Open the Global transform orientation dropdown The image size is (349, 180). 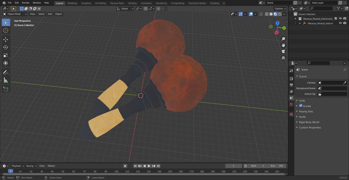point(125,9)
